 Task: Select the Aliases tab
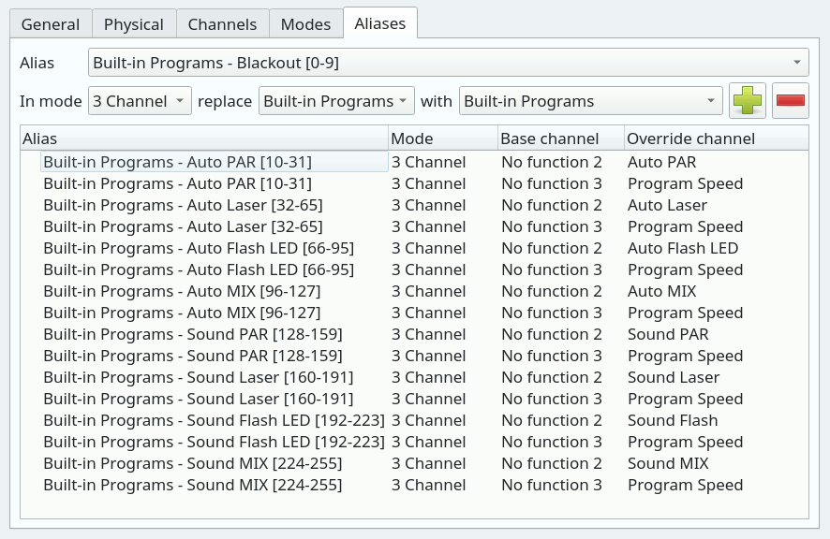pos(380,23)
